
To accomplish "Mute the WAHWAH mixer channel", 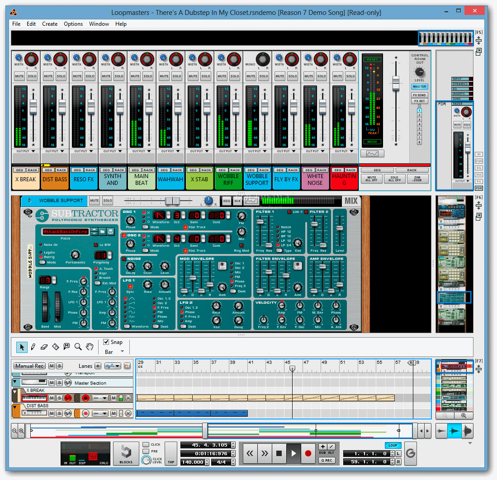I will click(x=164, y=76).
